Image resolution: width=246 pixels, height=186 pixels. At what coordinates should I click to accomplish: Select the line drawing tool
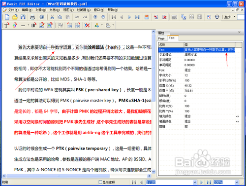tap(23, 25)
